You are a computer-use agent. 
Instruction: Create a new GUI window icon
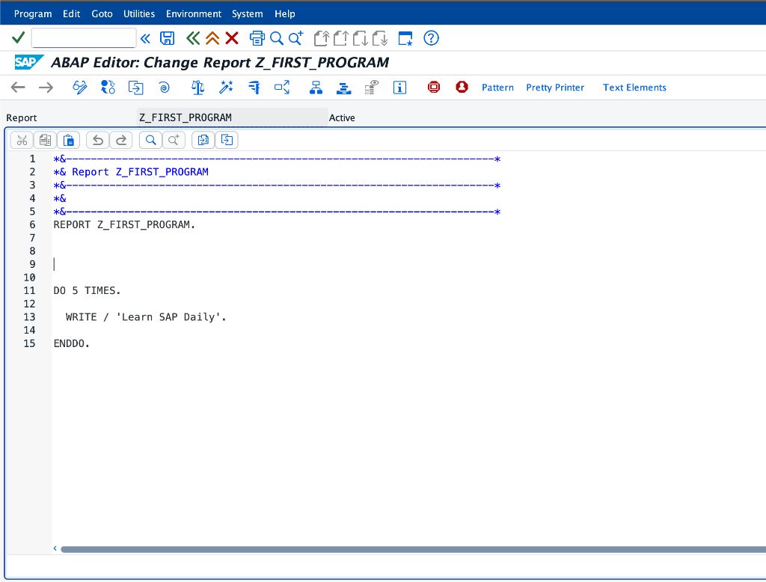point(405,38)
